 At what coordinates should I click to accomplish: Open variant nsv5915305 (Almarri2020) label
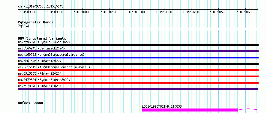coord(40,73)
